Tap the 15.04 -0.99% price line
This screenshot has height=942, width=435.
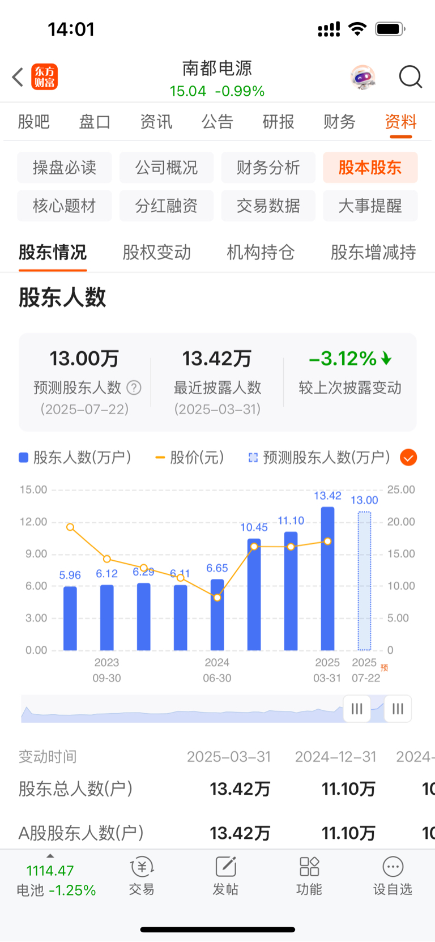pyautogui.click(x=217, y=91)
